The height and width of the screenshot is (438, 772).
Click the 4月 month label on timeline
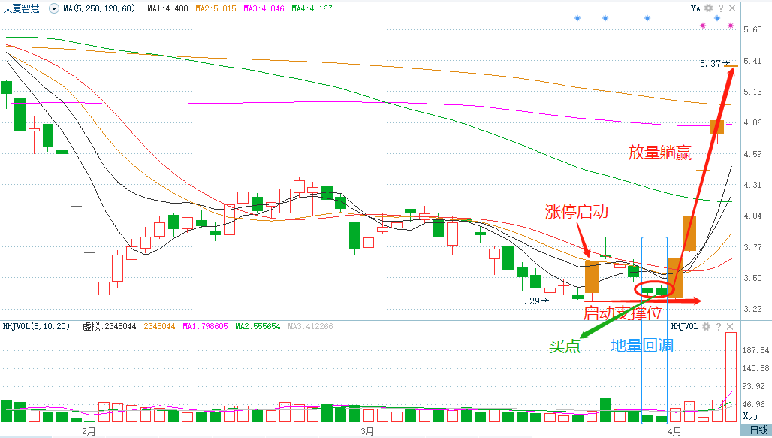coord(674,431)
